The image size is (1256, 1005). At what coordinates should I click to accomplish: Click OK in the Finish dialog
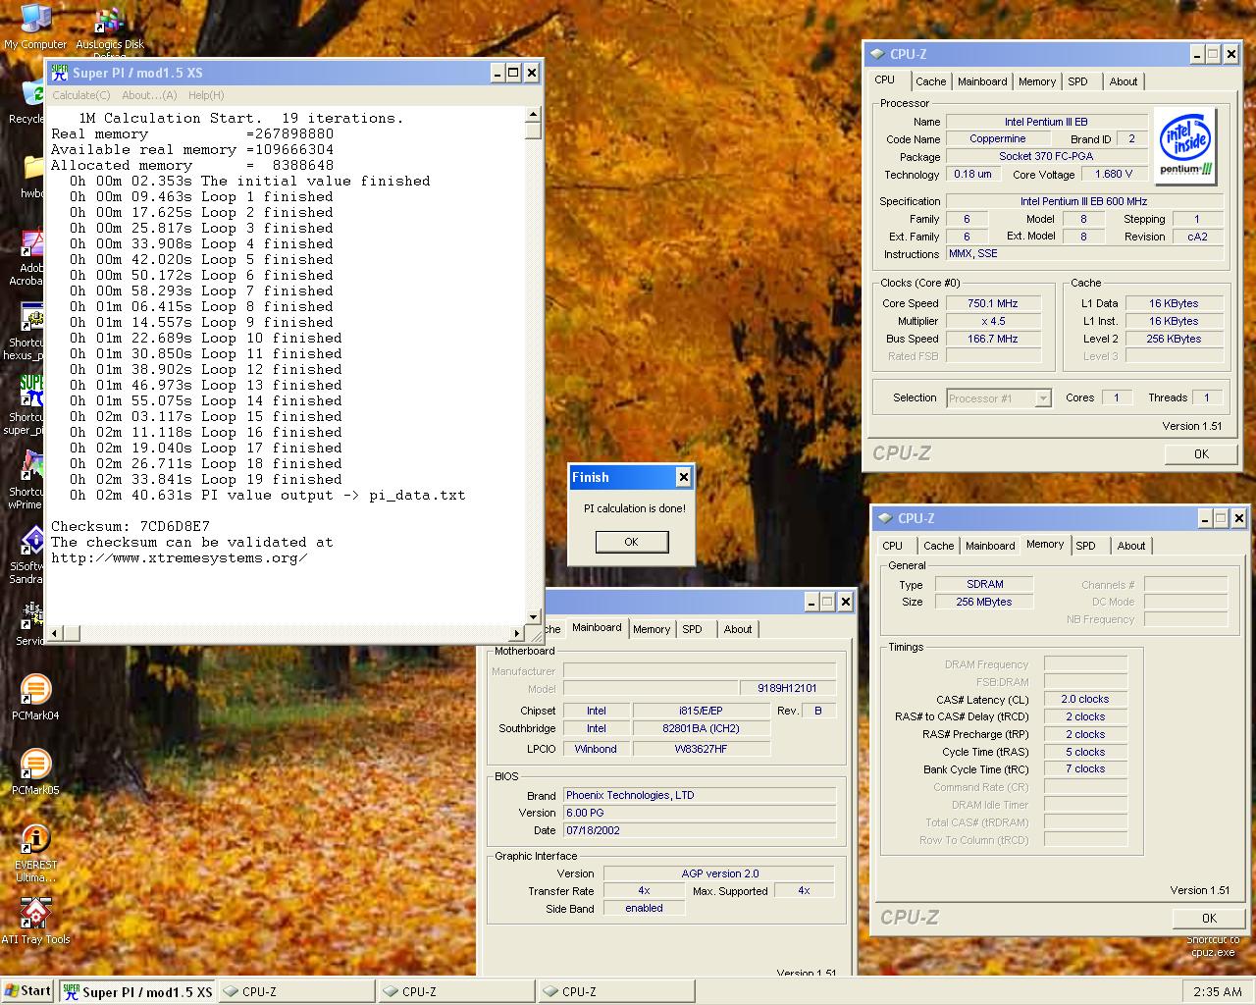pos(631,542)
